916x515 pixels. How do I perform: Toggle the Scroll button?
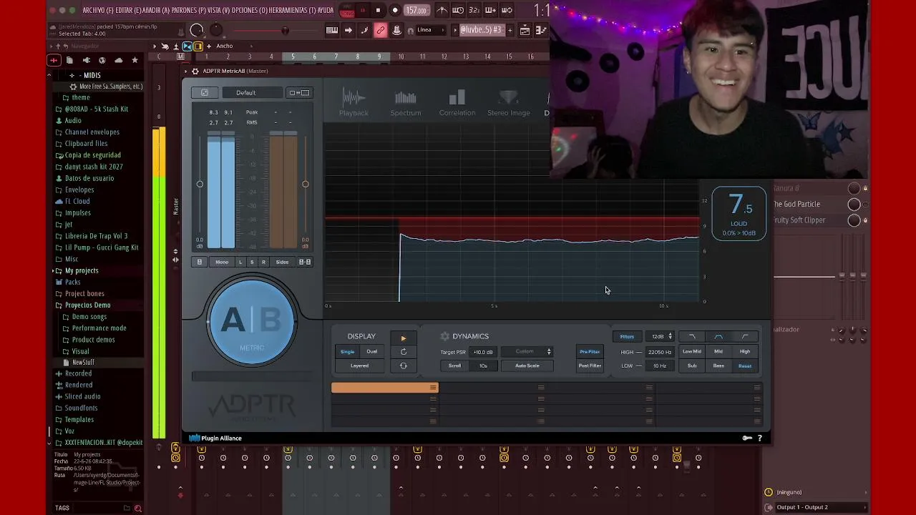click(454, 366)
